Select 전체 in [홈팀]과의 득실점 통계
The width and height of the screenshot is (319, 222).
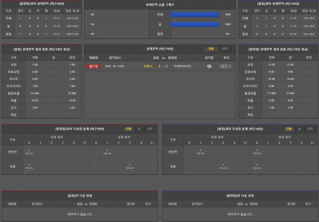[x=289, y=129]
